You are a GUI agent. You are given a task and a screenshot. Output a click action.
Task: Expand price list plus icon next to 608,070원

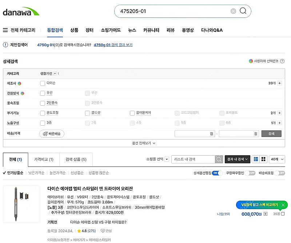pos(266,214)
